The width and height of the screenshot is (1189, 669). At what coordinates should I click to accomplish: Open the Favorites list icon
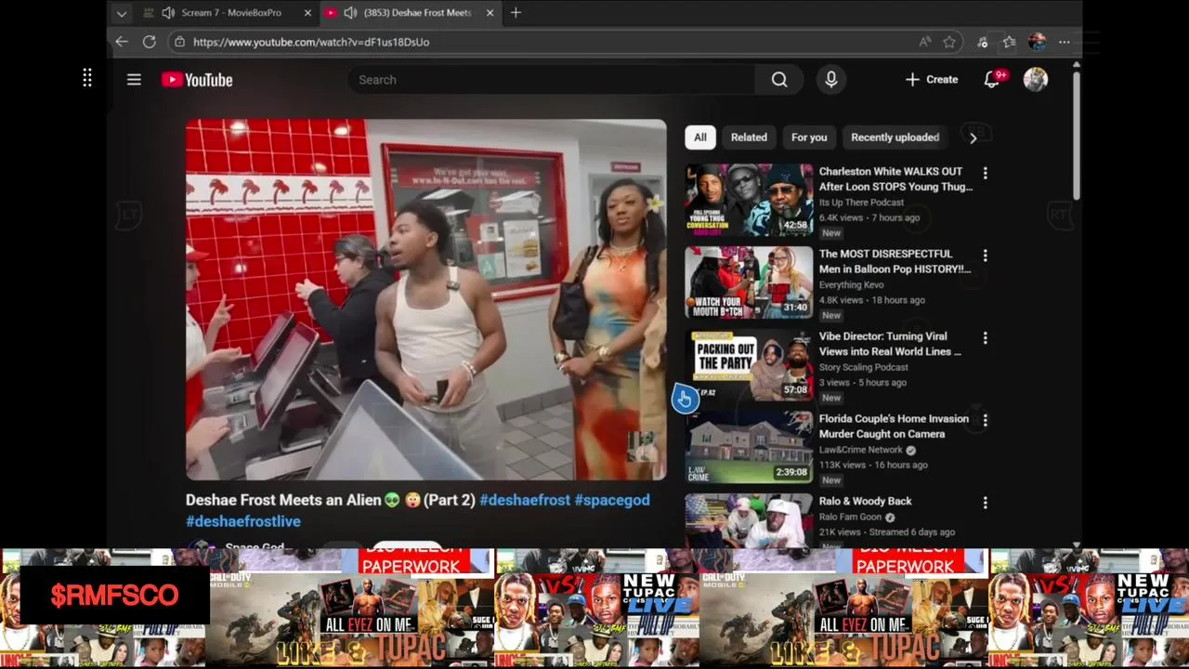[1010, 42]
